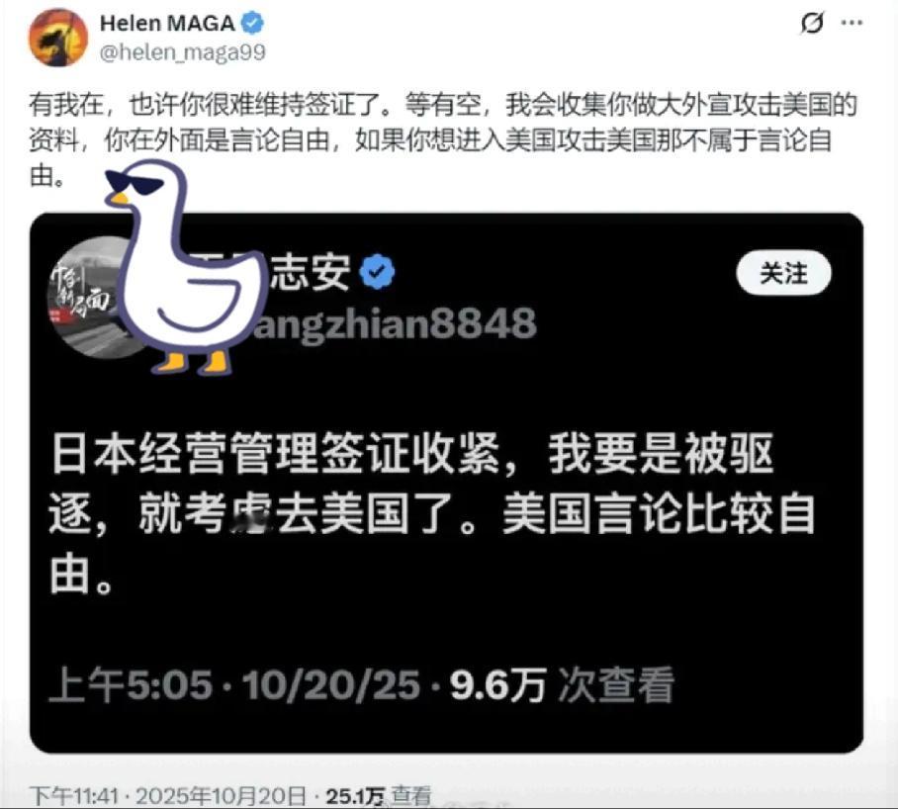Image resolution: width=898 pixels, height=809 pixels.
Task: Open the quoted tweet text about 日本经营管理签证
Action: (x=432, y=513)
